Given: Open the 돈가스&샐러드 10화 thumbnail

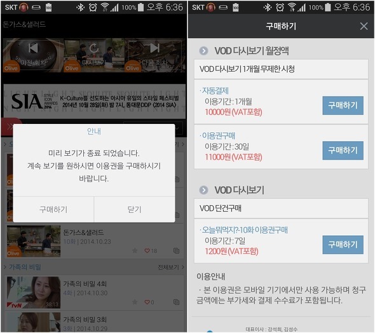Looking at the screenshot, I should tap(34, 241).
